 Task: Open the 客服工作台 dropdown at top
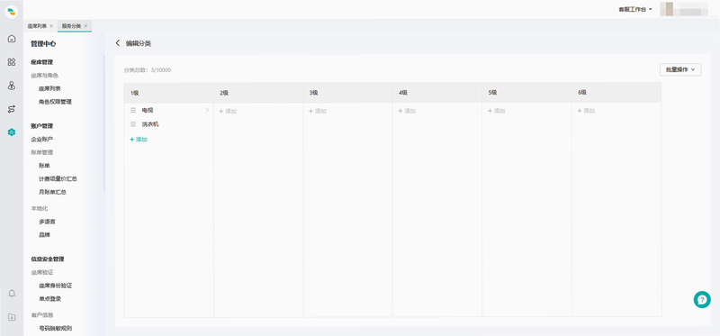tap(635, 9)
